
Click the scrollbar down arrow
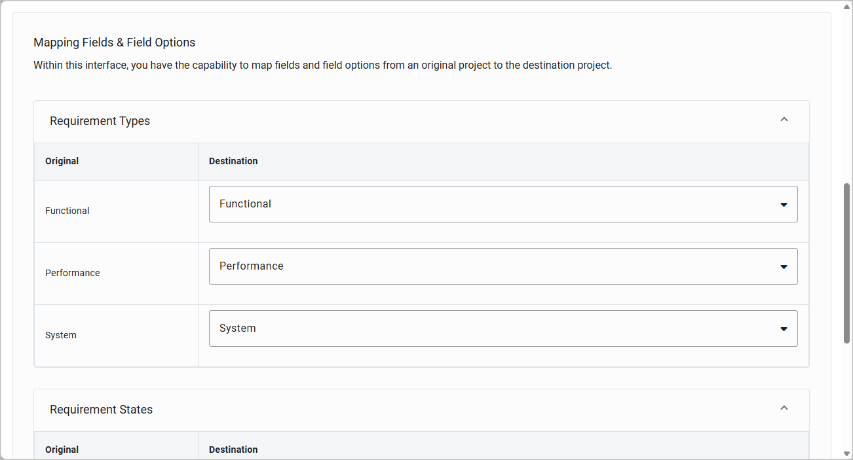click(x=846, y=453)
